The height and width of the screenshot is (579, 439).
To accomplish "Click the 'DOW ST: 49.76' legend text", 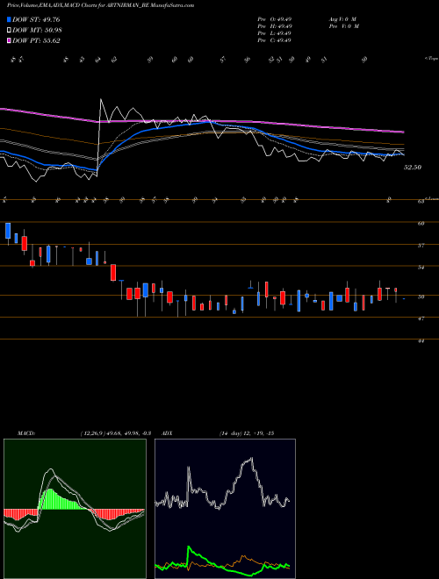I will coord(36,19).
